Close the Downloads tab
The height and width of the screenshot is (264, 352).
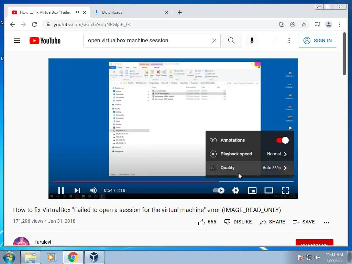[x=167, y=12]
